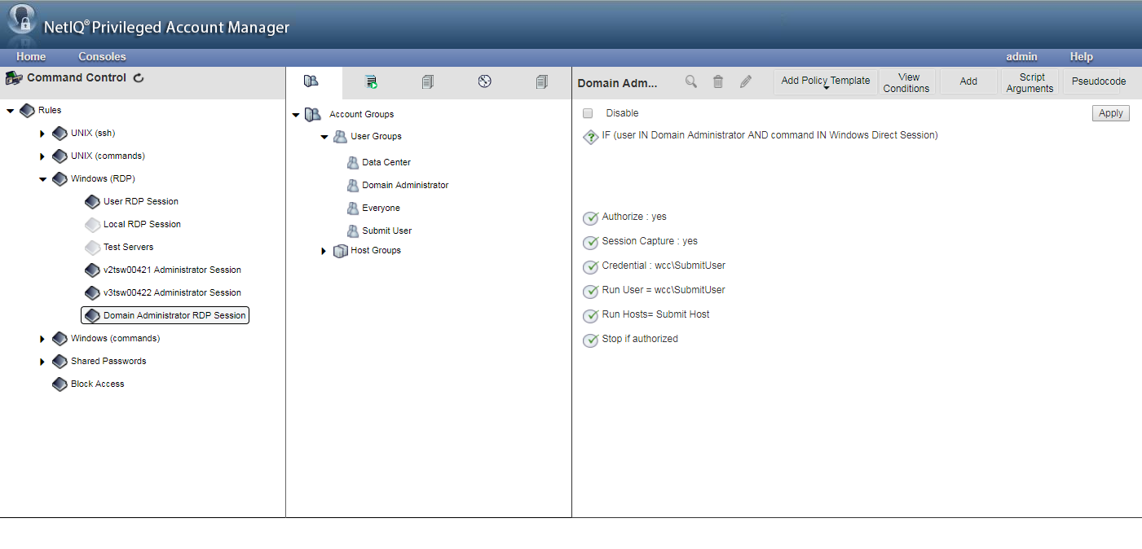The height and width of the screenshot is (549, 1142).
Task: Select v2tsw00421 Administrator Session rule
Action: pos(172,270)
